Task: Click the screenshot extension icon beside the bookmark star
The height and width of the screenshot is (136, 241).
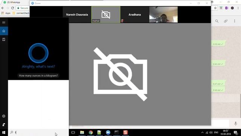Action: (x=221, y=8)
